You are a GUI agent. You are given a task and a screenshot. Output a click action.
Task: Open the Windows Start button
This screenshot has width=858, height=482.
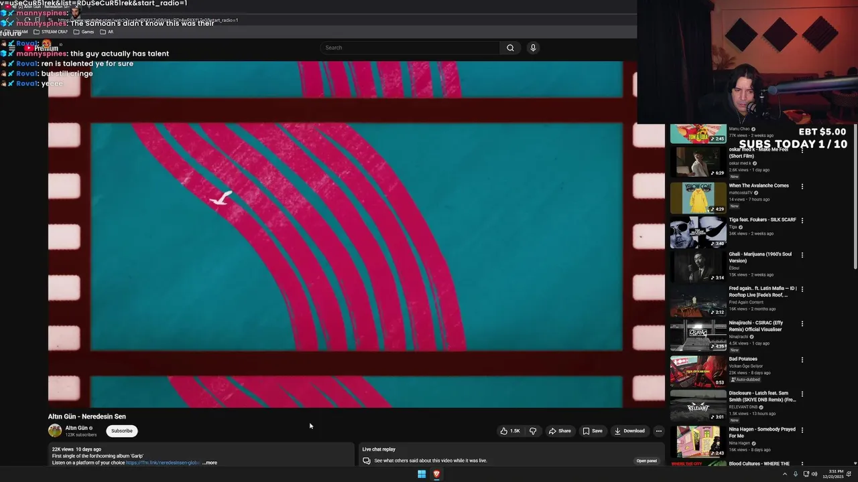(422, 474)
